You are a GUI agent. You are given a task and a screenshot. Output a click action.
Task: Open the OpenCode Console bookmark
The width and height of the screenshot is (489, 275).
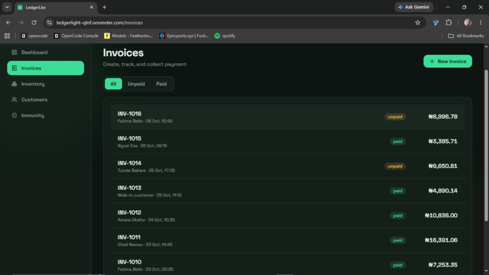76,36
